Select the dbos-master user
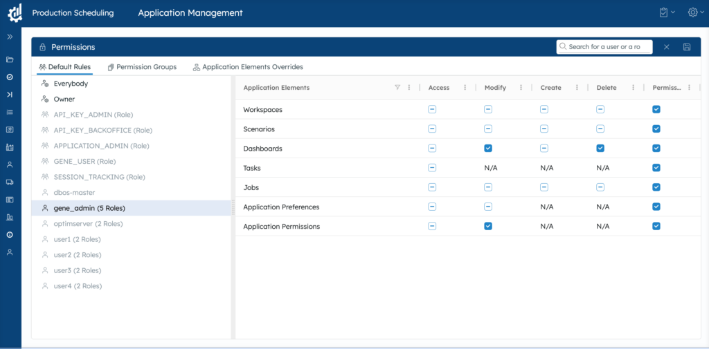The height and width of the screenshot is (349, 709). pos(131,192)
